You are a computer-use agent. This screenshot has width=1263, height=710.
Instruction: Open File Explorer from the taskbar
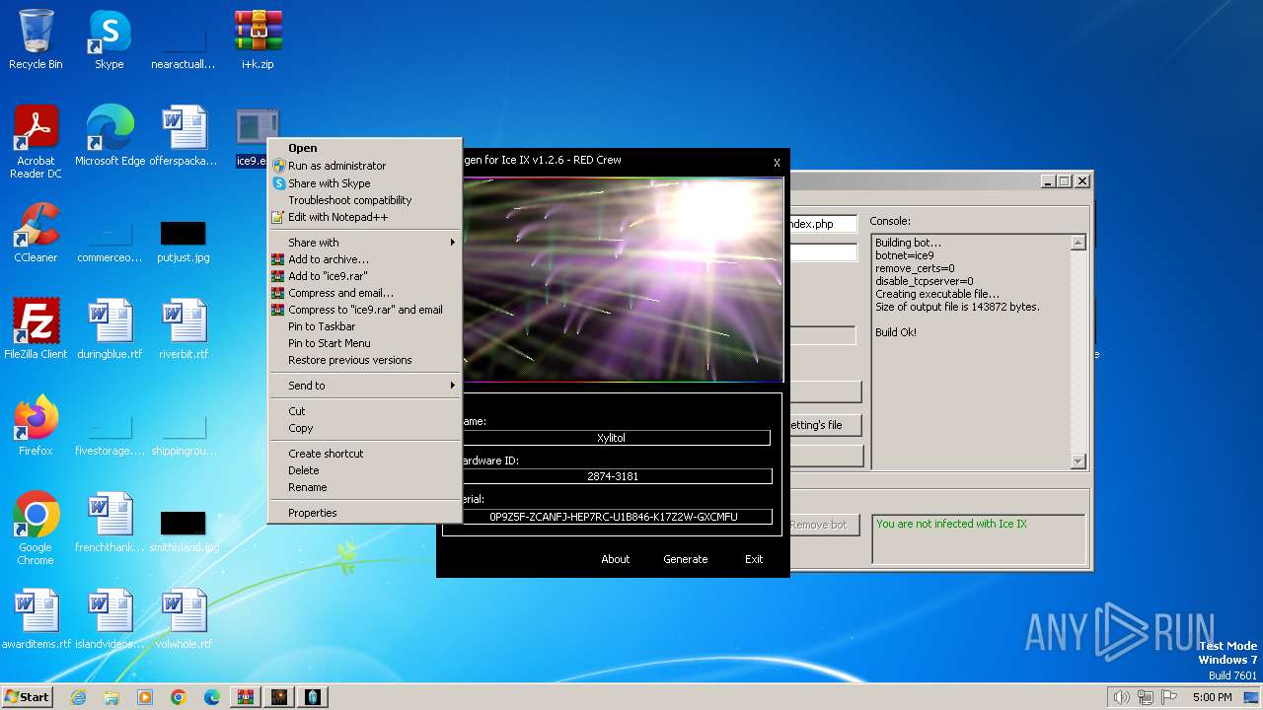coord(111,697)
